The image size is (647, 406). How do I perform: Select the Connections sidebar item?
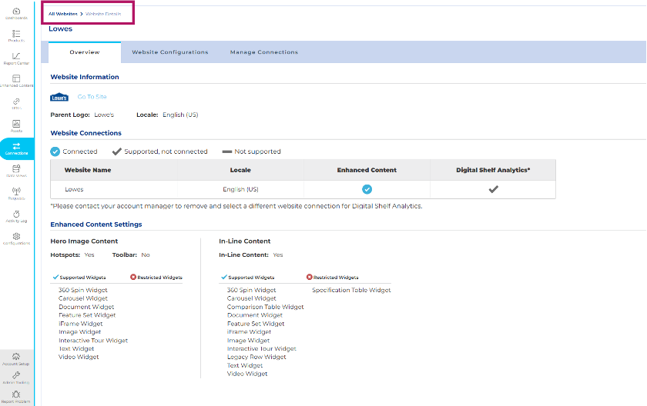point(16,148)
